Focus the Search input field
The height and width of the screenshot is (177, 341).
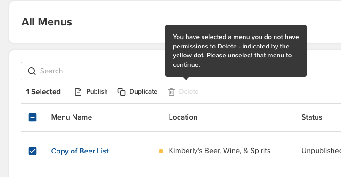pos(181,71)
